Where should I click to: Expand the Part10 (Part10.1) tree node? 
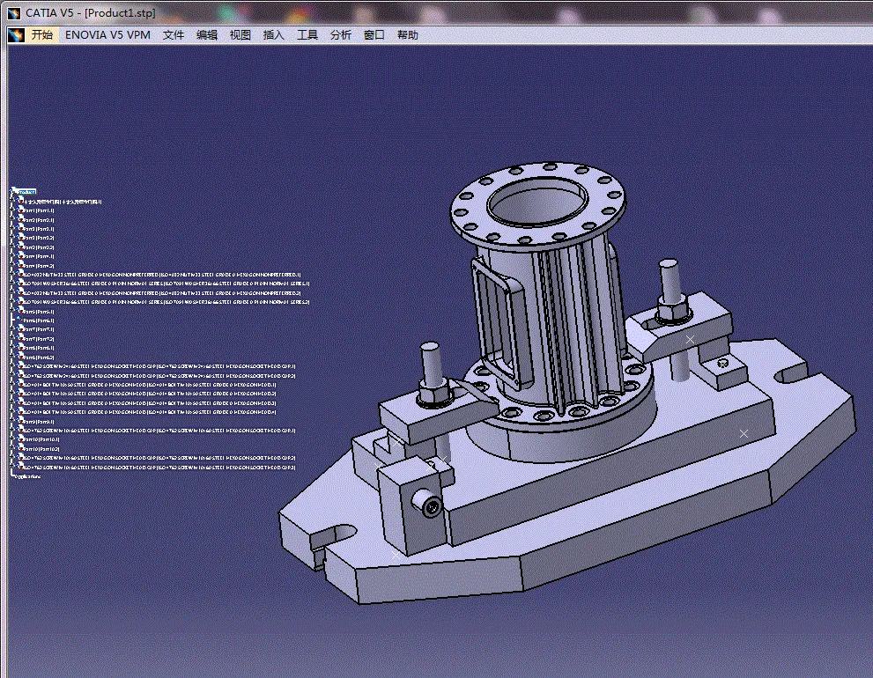[x=11, y=438]
